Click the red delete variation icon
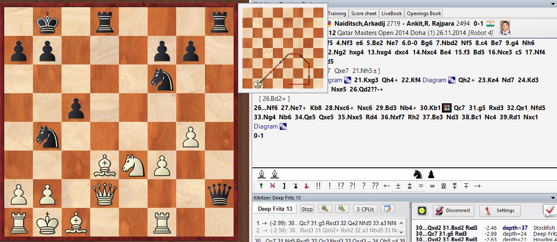557x242 pixels. tap(273, 186)
